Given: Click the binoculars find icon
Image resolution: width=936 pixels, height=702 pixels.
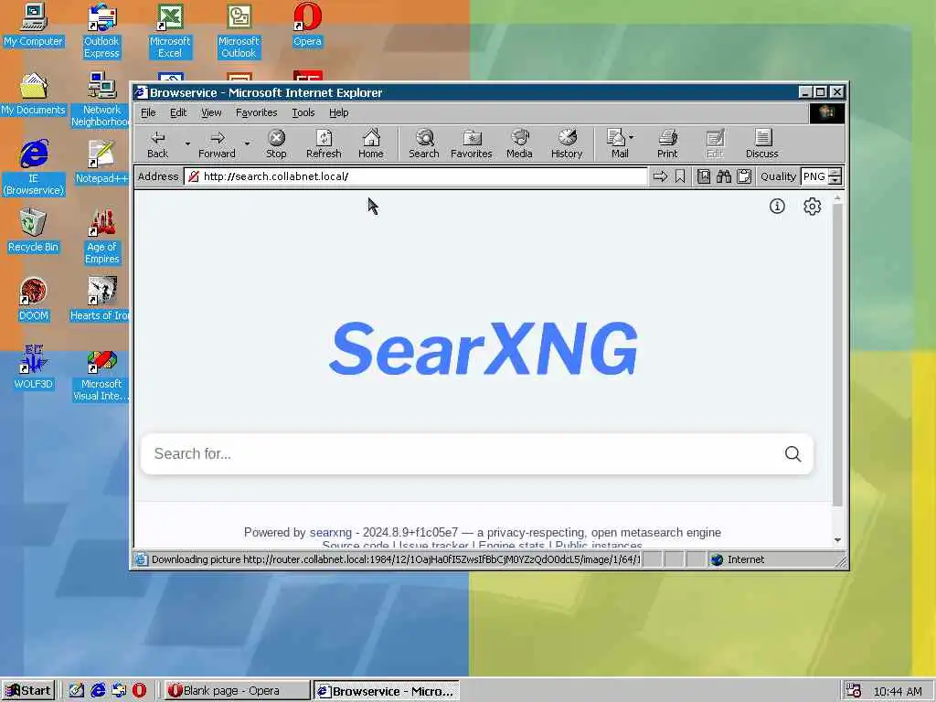Looking at the screenshot, I should [724, 176].
